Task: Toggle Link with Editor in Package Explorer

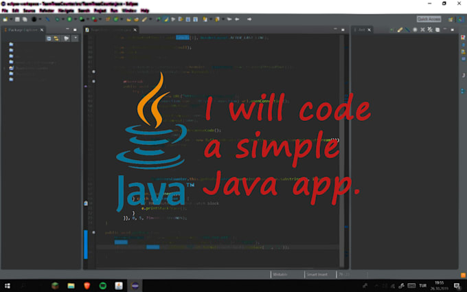Action: [x=56, y=38]
